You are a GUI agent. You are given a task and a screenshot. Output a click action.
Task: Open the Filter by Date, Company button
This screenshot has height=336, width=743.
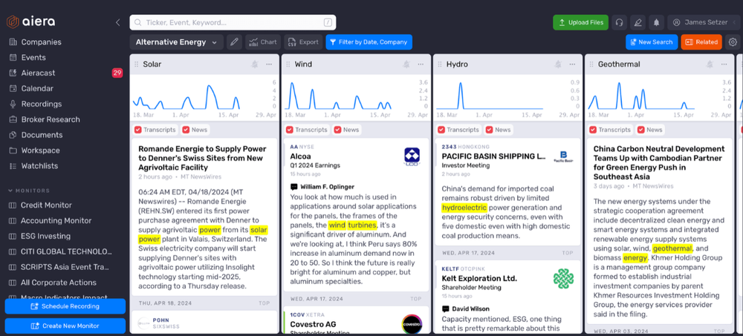pyautogui.click(x=369, y=42)
